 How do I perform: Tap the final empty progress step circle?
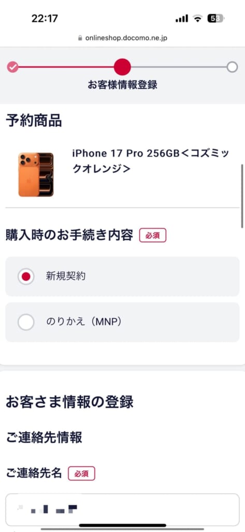(x=232, y=67)
